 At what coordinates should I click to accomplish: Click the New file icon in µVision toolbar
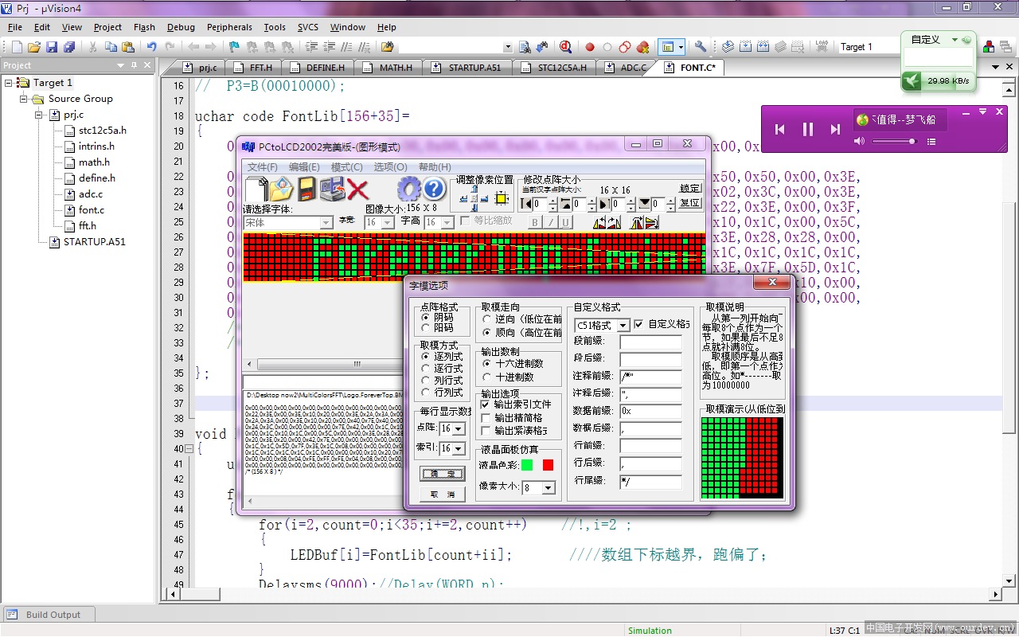point(17,47)
